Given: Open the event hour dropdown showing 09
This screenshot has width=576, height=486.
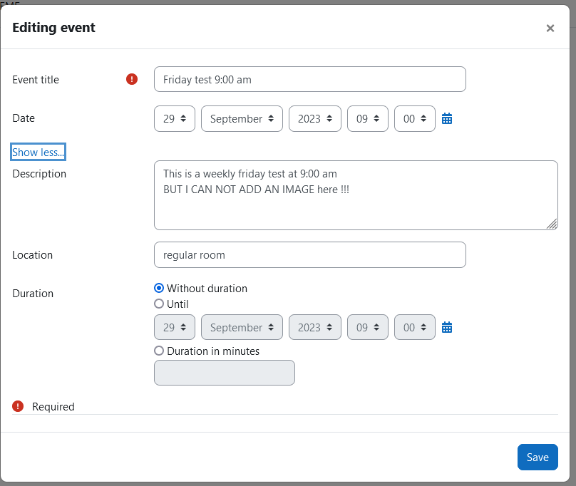Looking at the screenshot, I should [368, 119].
